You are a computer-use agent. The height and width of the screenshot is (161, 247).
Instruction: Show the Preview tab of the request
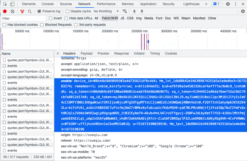point(103,53)
